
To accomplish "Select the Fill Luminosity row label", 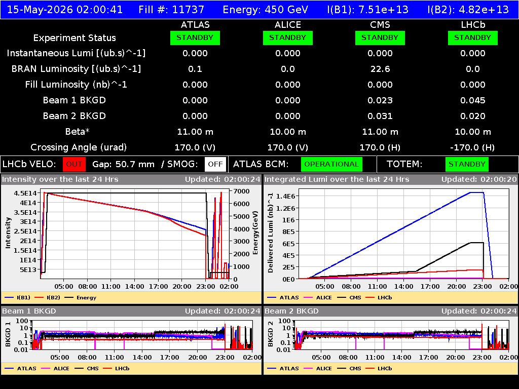I will (76, 85).
